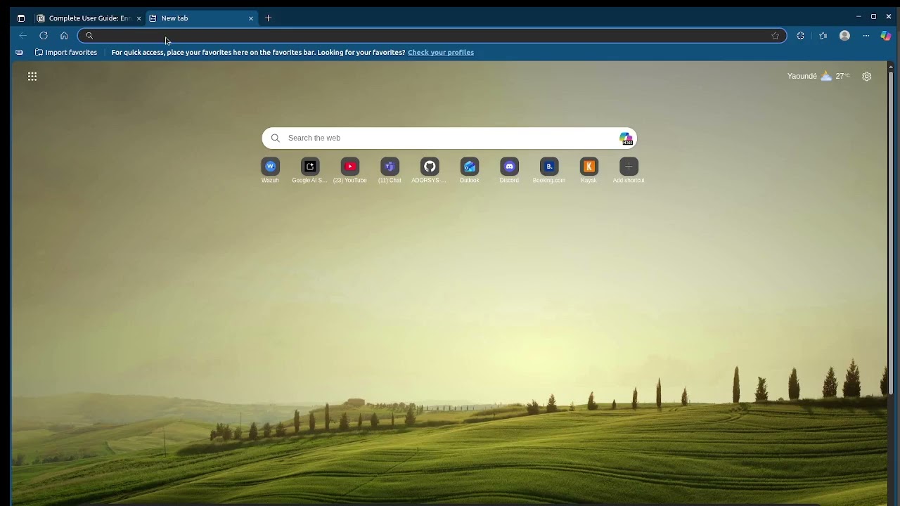The width and height of the screenshot is (900, 506).
Task: Click the favorites bar icon at far left
Action: pyautogui.click(x=19, y=53)
